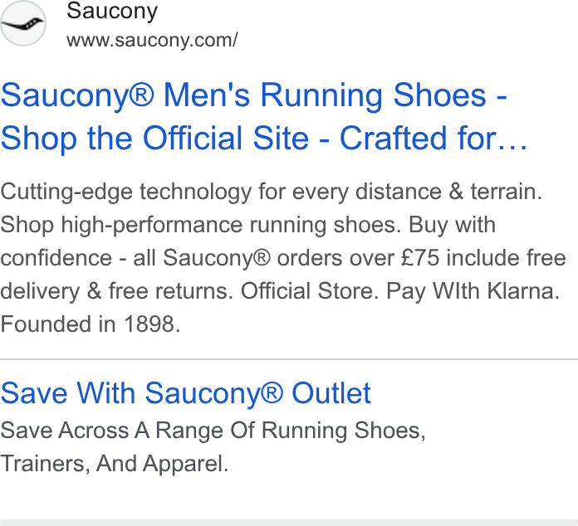Click "Shop the Official Site" headline line
The height and width of the screenshot is (526, 578).
pos(154,138)
